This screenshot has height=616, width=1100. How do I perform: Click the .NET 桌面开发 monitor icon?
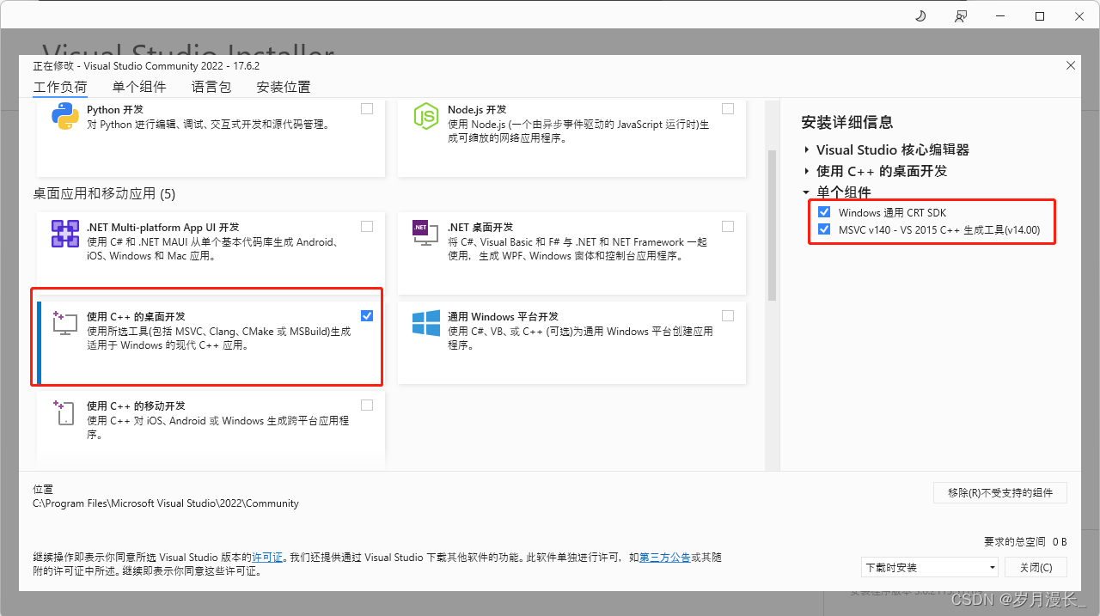pos(426,235)
